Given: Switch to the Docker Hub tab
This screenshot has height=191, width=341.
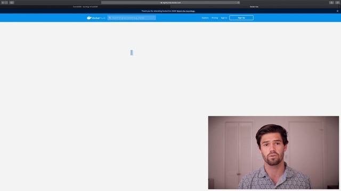Looking at the screenshot, I should coord(254,7).
